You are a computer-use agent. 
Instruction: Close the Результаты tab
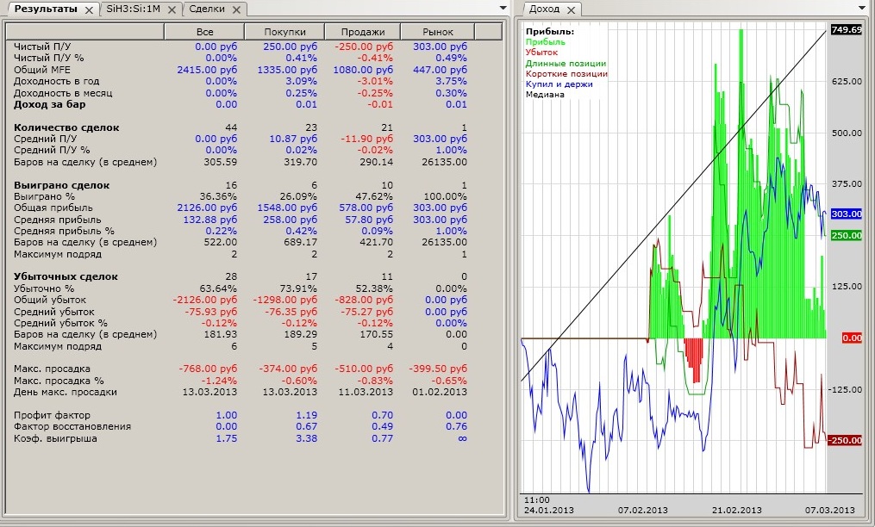[89, 9]
